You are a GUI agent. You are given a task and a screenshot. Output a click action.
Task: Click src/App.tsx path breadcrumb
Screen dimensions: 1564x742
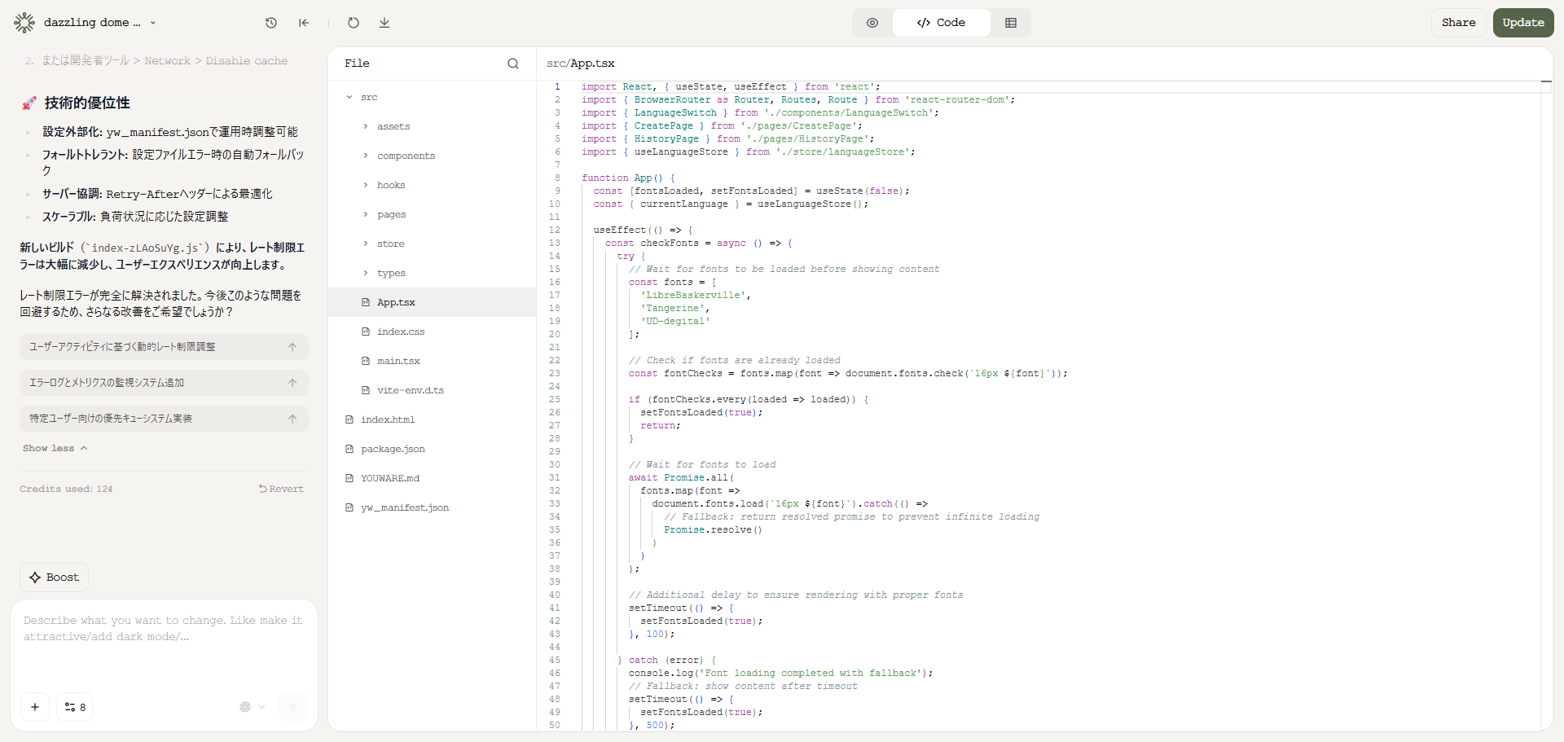pos(581,64)
